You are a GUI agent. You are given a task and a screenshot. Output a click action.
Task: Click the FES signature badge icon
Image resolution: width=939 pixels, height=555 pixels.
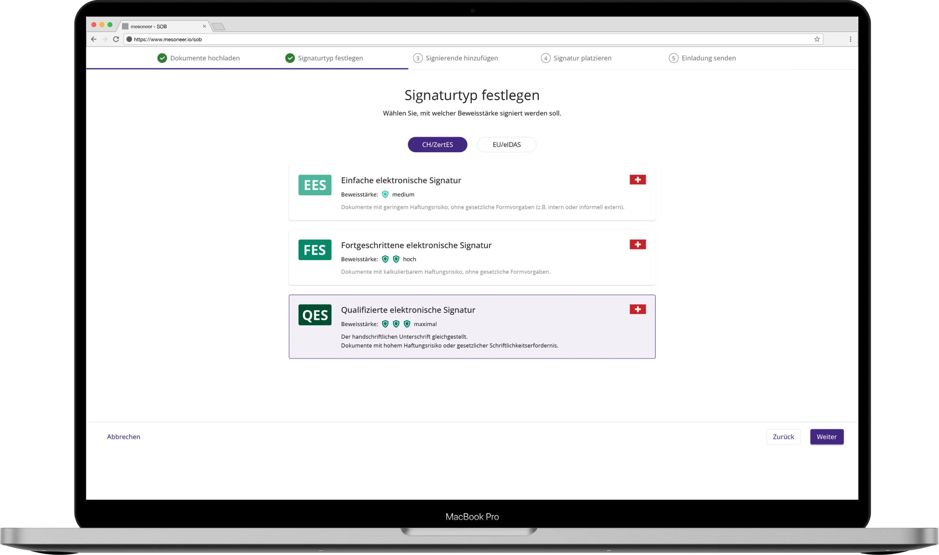315,250
